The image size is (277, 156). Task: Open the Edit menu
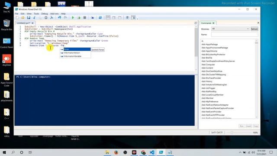point(23,13)
